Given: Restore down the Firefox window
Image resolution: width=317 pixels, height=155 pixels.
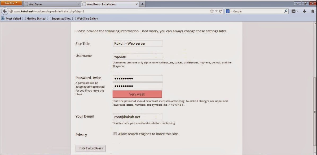Looking at the screenshot, I should [305, 3].
